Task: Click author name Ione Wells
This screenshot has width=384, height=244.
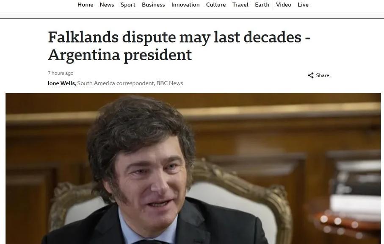Action: click(62, 83)
